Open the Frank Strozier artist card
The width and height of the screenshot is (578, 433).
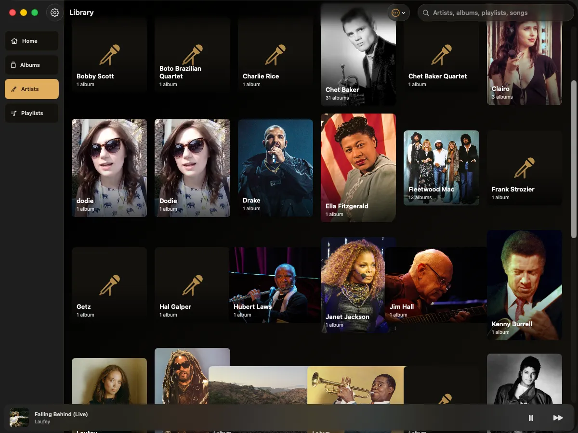(524, 168)
